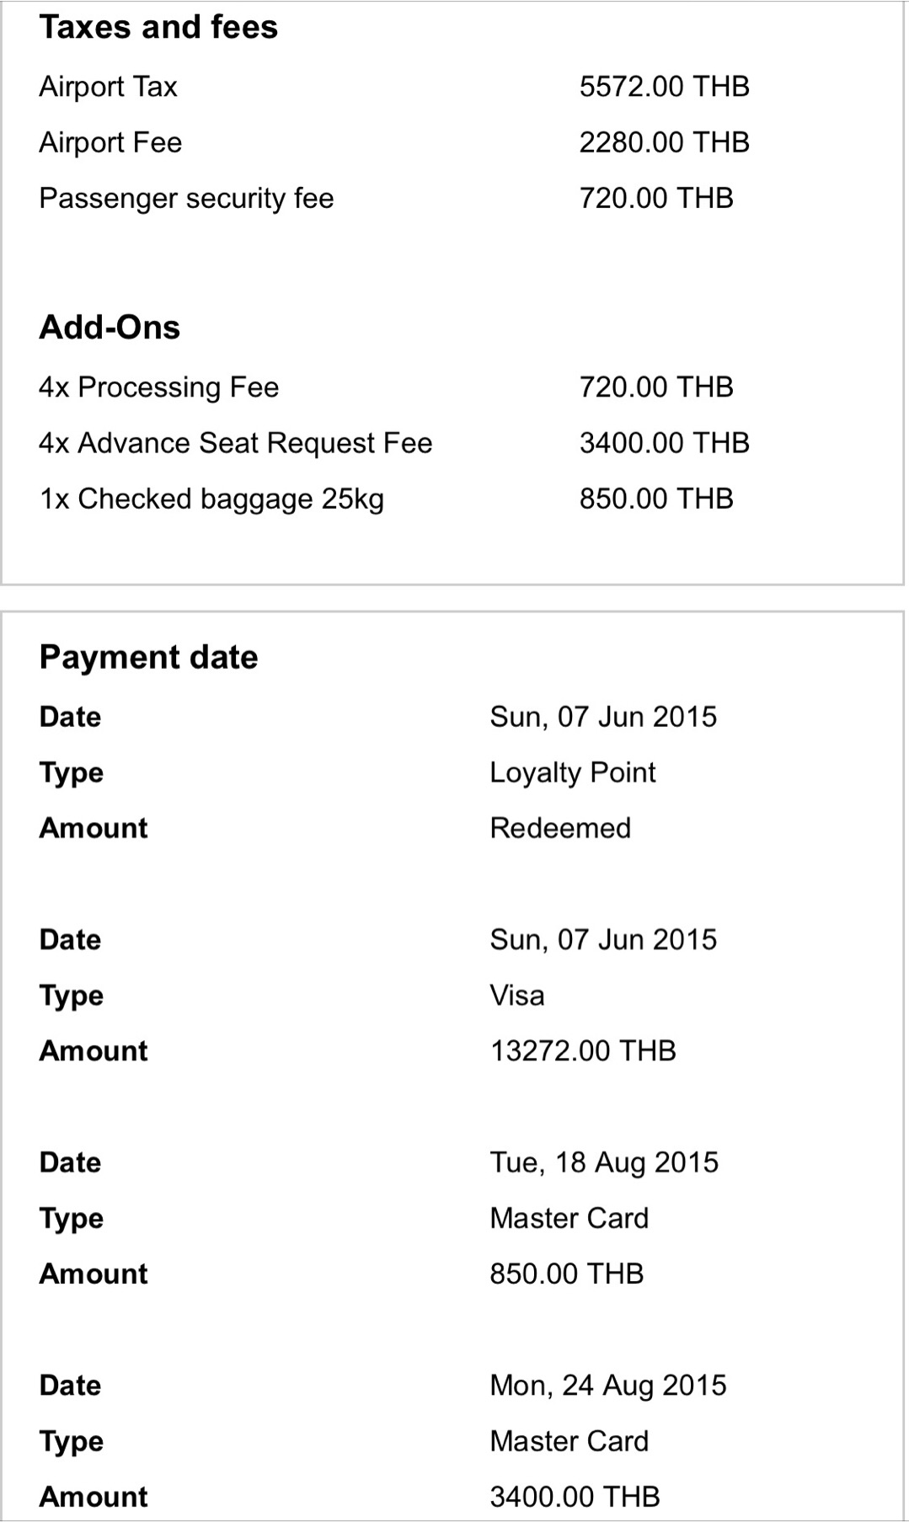Select the 1x Checked baggage 25kg item
The width and height of the screenshot is (909, 1522).
point(211,499)
